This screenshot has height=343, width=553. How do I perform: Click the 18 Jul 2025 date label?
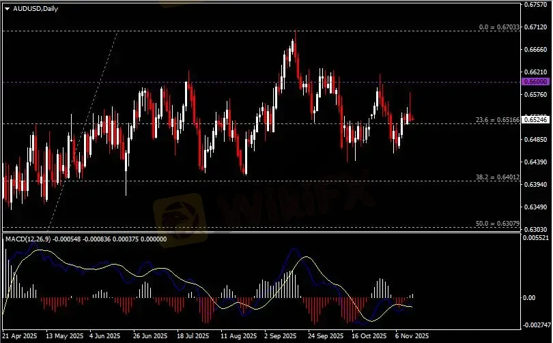pyautogui.click(x=193, y=336)
